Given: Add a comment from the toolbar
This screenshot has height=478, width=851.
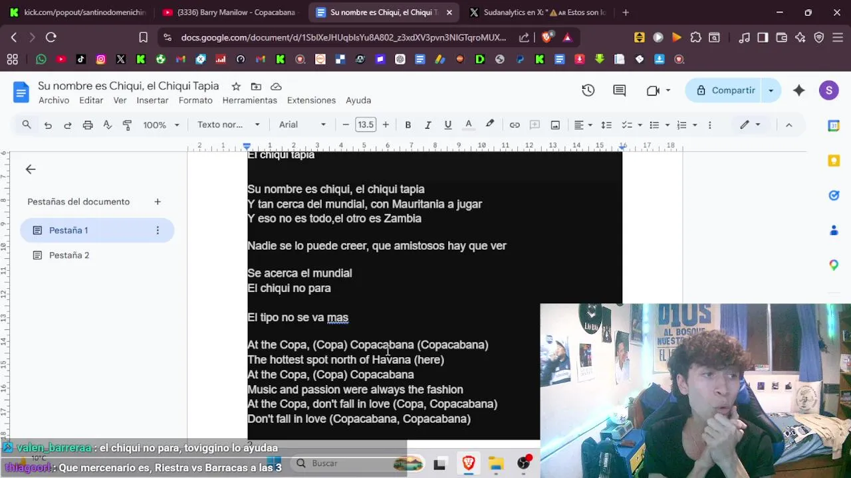Looking at the screenshot, I should (x=535, y=125).
